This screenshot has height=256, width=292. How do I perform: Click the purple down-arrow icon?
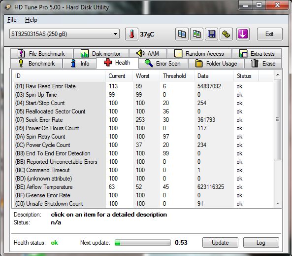click(243, 34)
